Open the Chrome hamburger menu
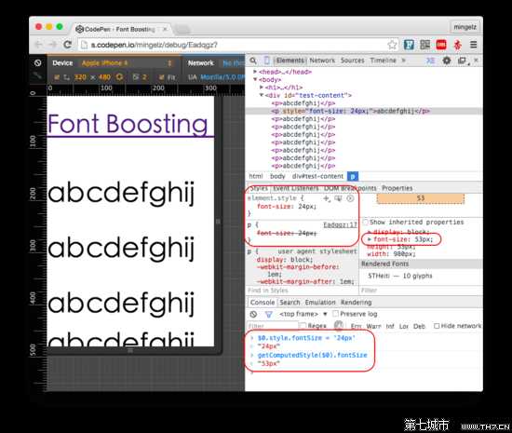Screen dimensions: 512x433 point(473,45)
